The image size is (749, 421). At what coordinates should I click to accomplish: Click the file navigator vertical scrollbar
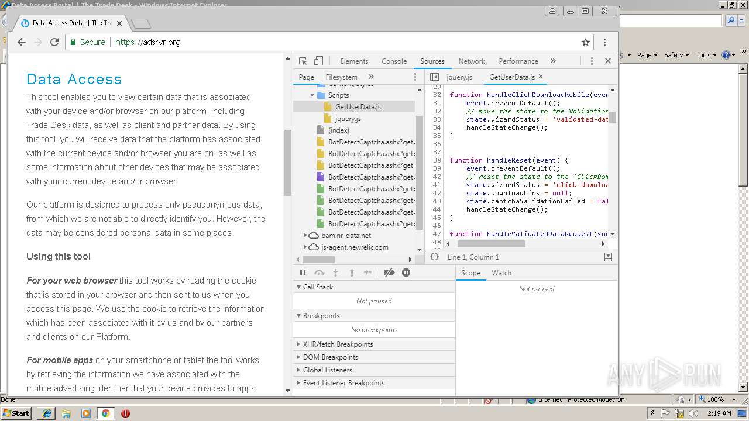tap(419, 172)
